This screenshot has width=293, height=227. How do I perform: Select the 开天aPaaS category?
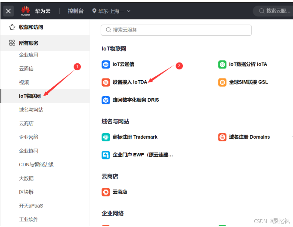(x=31, y=206)
